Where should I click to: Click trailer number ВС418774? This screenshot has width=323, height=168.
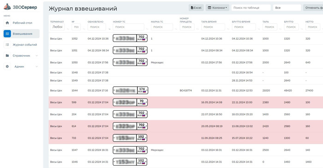pos(185,90)
